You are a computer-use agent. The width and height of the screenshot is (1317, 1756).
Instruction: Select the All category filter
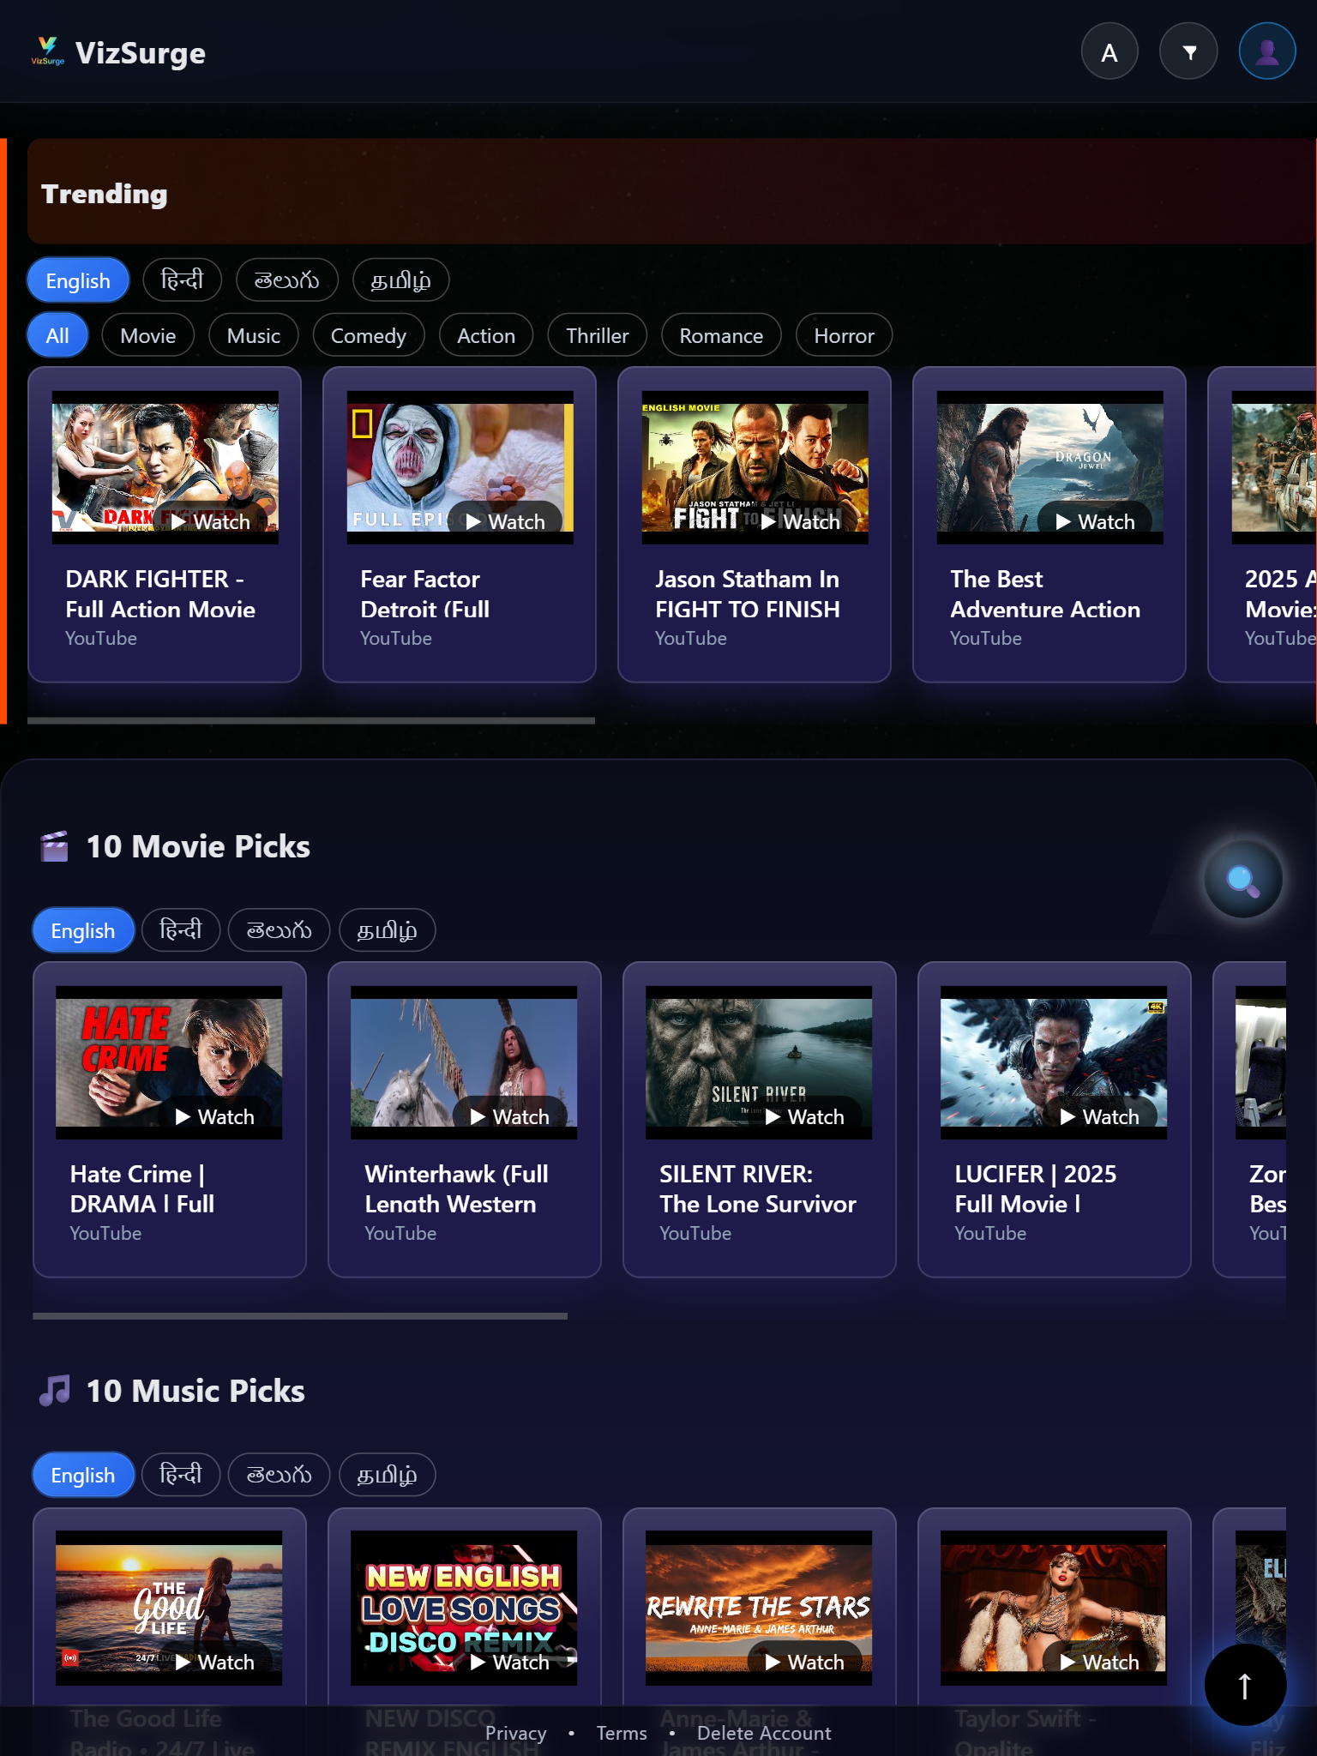tap(57, 335)
